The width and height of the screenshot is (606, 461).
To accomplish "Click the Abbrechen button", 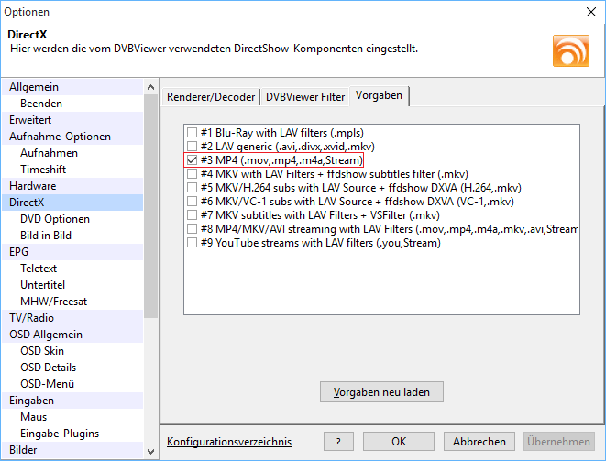I will tap(479, 441).
